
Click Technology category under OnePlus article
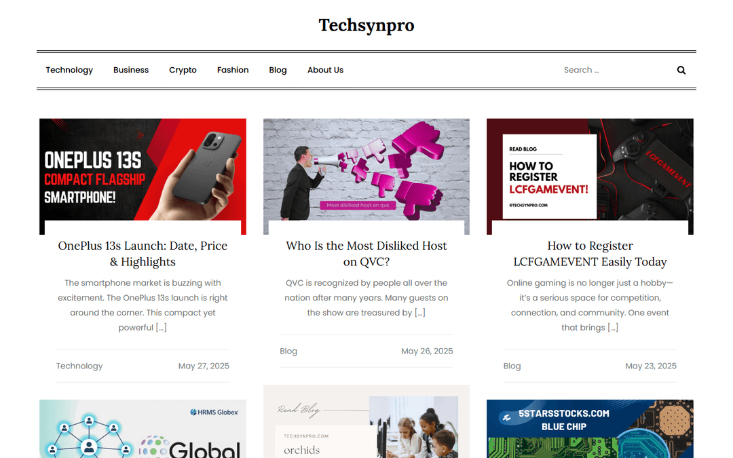click(79, 366)
